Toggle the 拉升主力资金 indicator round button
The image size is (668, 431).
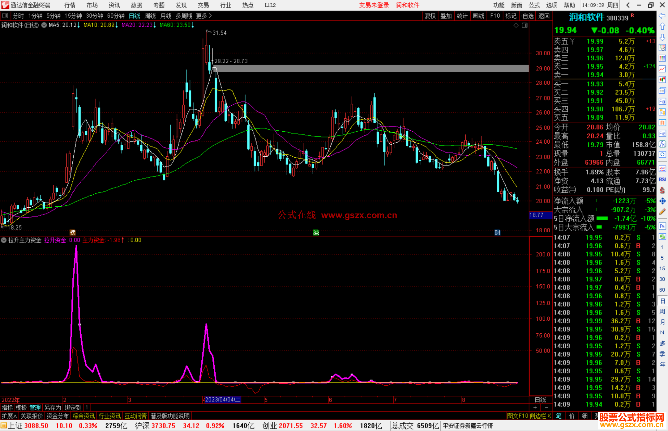coord(4,240)
